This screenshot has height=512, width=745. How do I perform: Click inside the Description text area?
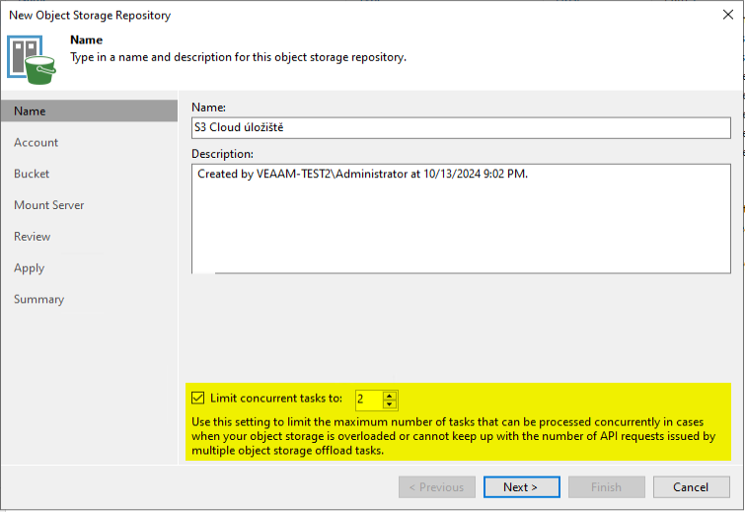461,218
